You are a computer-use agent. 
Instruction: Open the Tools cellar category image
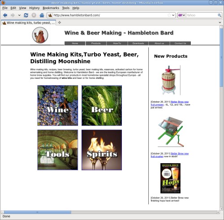[x=58, y=150]
